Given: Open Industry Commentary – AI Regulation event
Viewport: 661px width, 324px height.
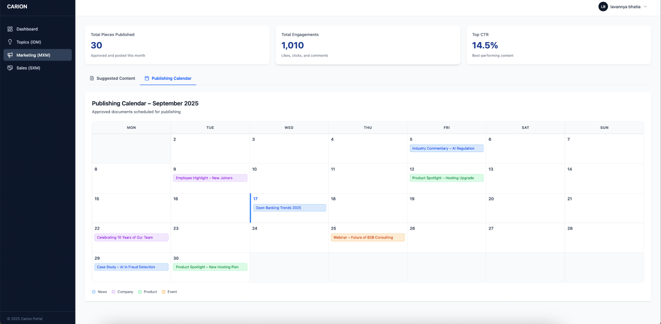Looking at the screenshot, I should (446, 148).
